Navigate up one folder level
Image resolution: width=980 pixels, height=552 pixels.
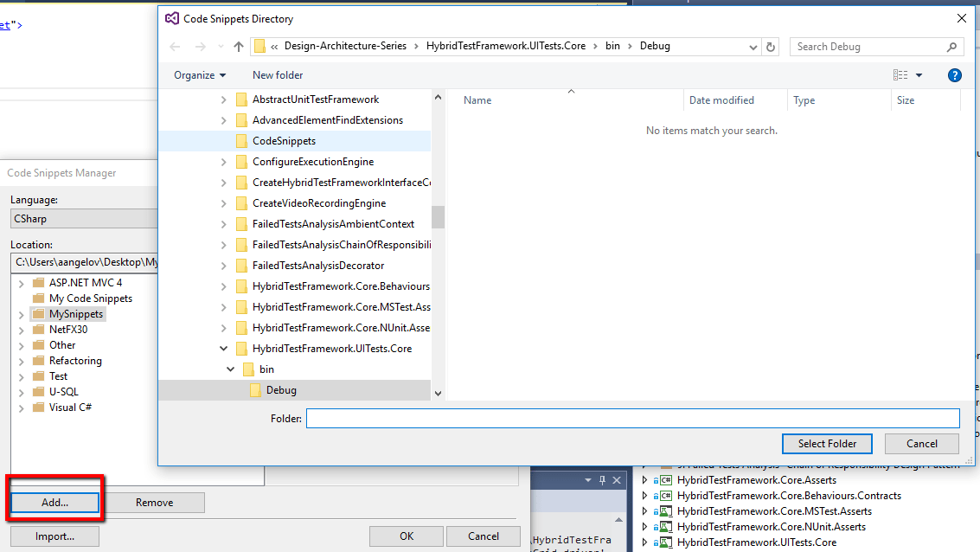239,47
